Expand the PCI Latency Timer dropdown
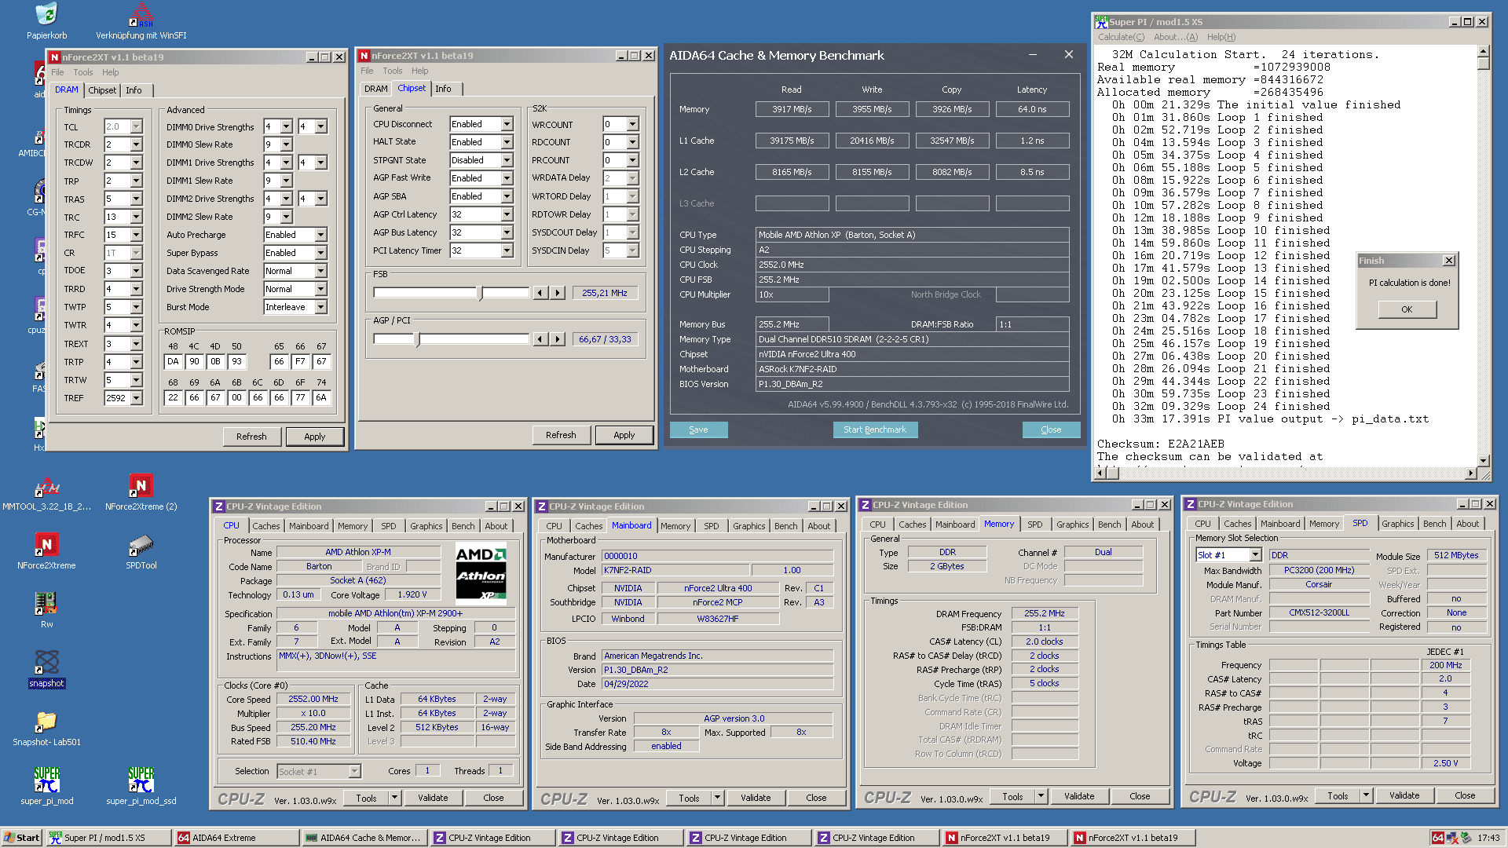 pyautogui.click(x=507, y=250)
